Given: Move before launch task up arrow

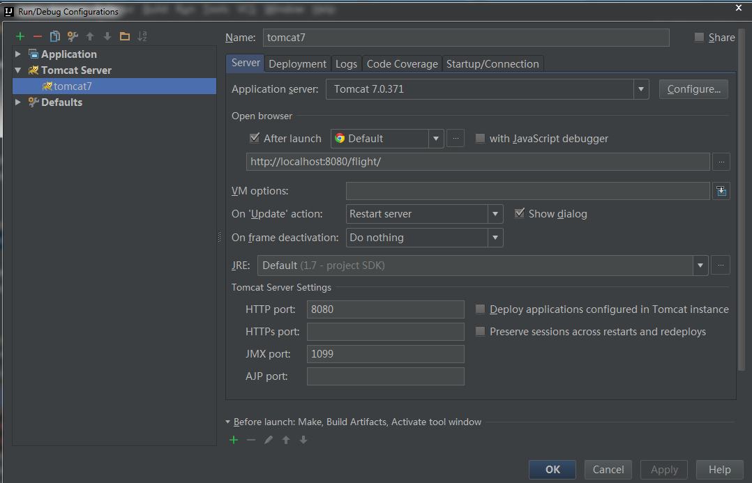Looking at the screenshot, I should (286, 440).
